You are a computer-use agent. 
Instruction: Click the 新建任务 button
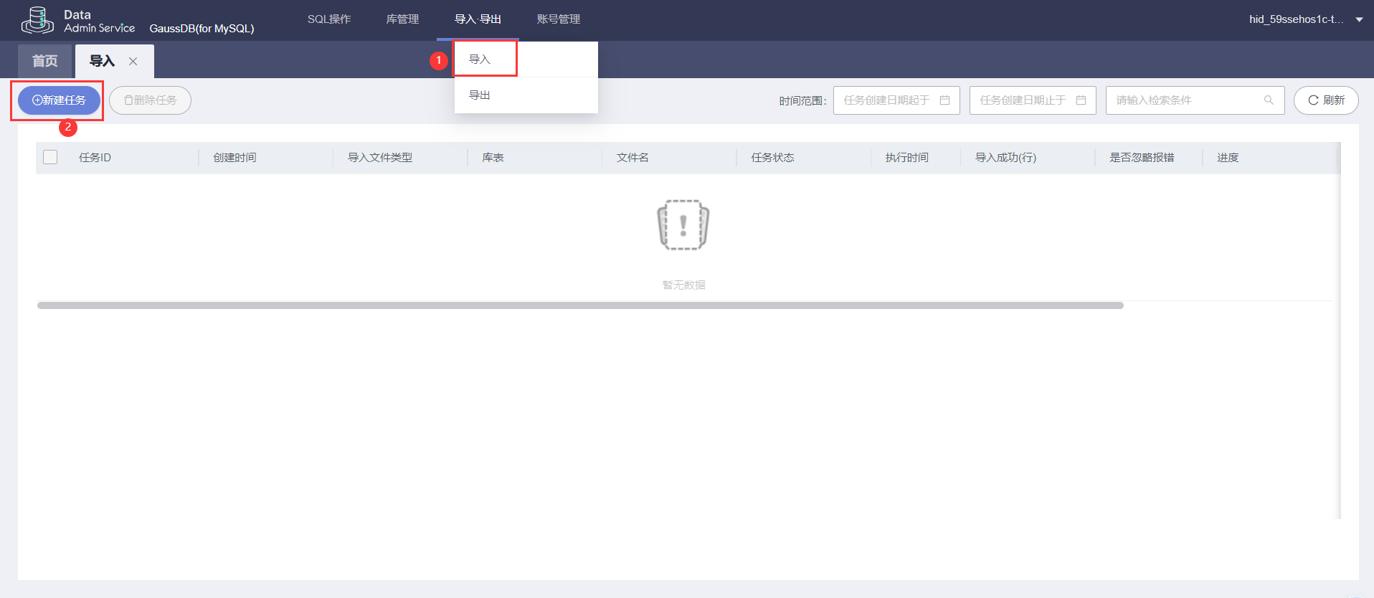(x=59, y=100)
